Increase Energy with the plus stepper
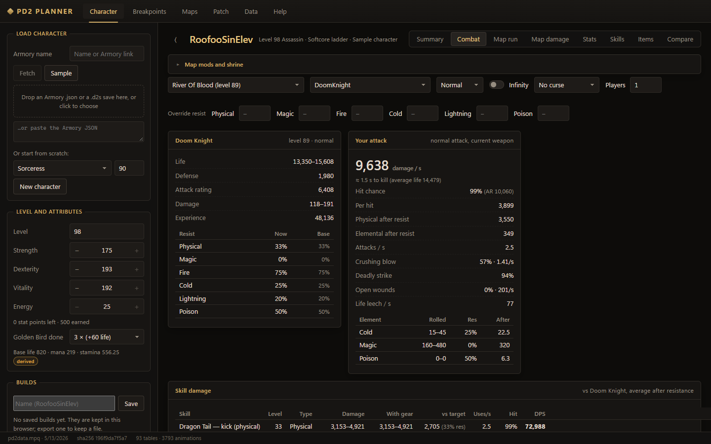Image resolution: width=711 pixels, height=444 pixels. [137, 307]
